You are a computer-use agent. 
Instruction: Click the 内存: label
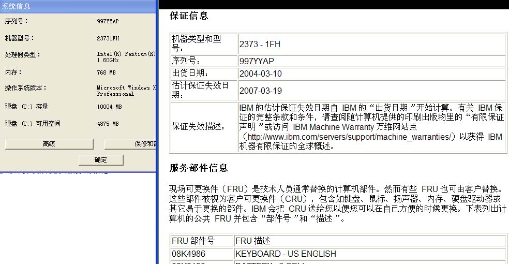(x=13, y=72)
